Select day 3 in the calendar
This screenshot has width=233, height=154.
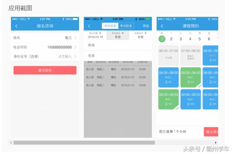click(181, 39)
